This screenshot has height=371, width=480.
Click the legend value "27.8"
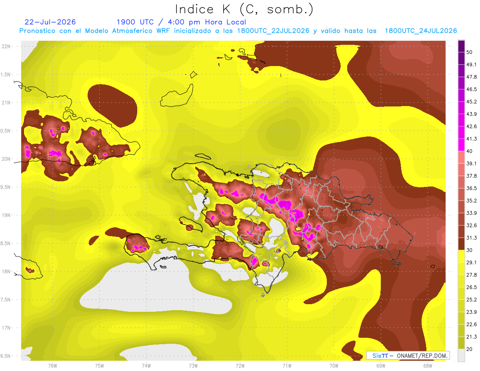[472, 275]
